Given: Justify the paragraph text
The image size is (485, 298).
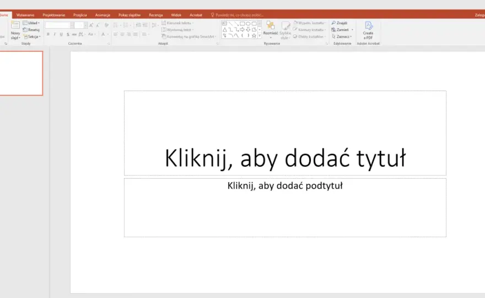Looking at the screenshot, I should [x=136, y=34].
